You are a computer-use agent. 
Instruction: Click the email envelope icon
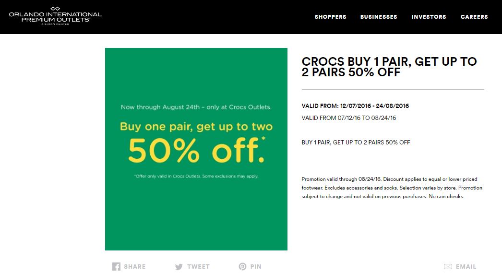(448, 267)
